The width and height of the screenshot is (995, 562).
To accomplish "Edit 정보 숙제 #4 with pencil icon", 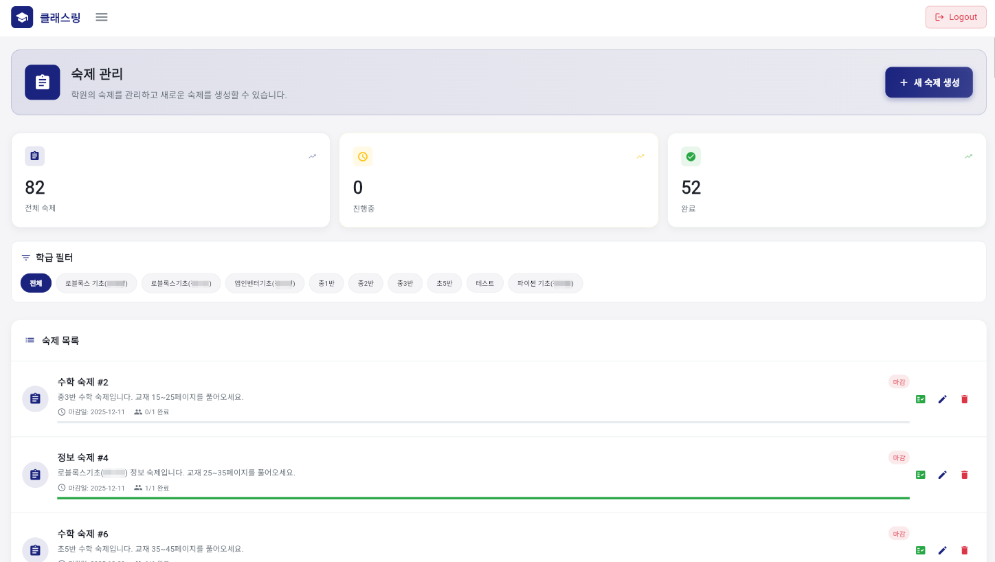I will coord(942,475).
